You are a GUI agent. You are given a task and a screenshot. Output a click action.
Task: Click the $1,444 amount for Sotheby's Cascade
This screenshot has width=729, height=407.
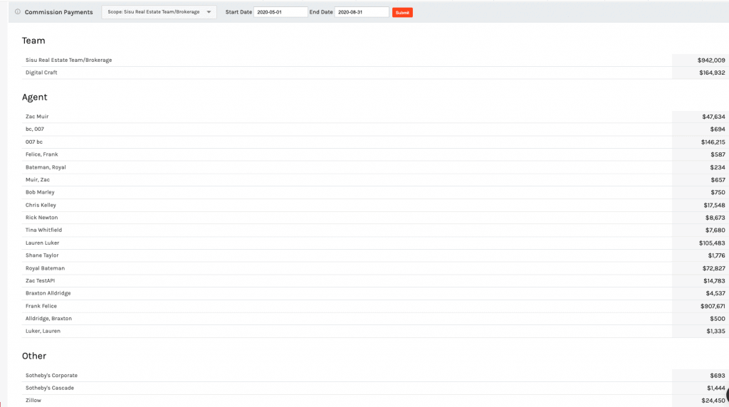point(715,388)
